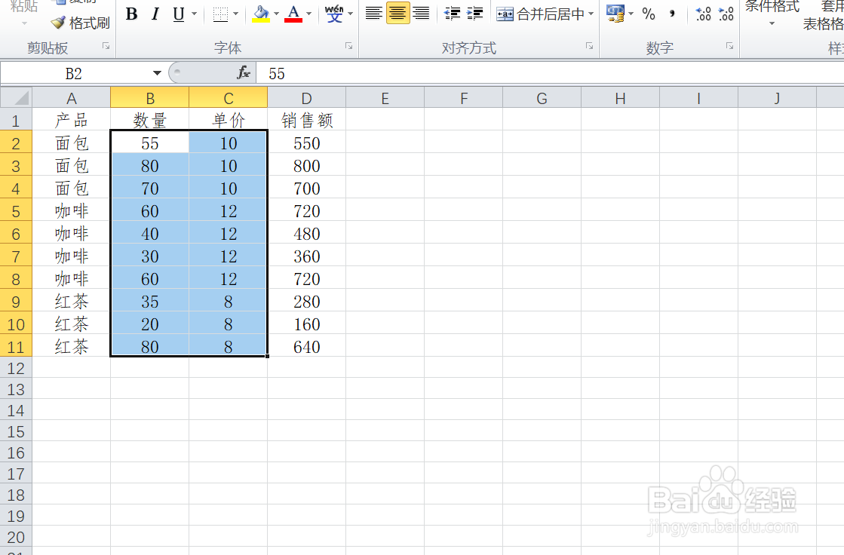Click cell with value 360
844x555 pixels.
tap(307, 256)
